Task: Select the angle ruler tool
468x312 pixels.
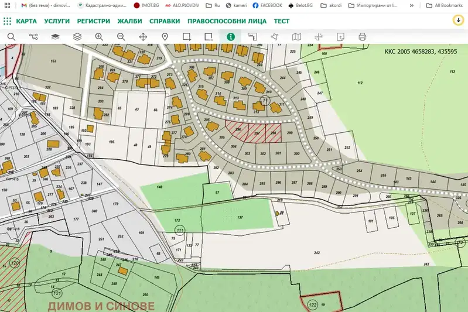Action: pyautogui.click(x=252, y=37)
